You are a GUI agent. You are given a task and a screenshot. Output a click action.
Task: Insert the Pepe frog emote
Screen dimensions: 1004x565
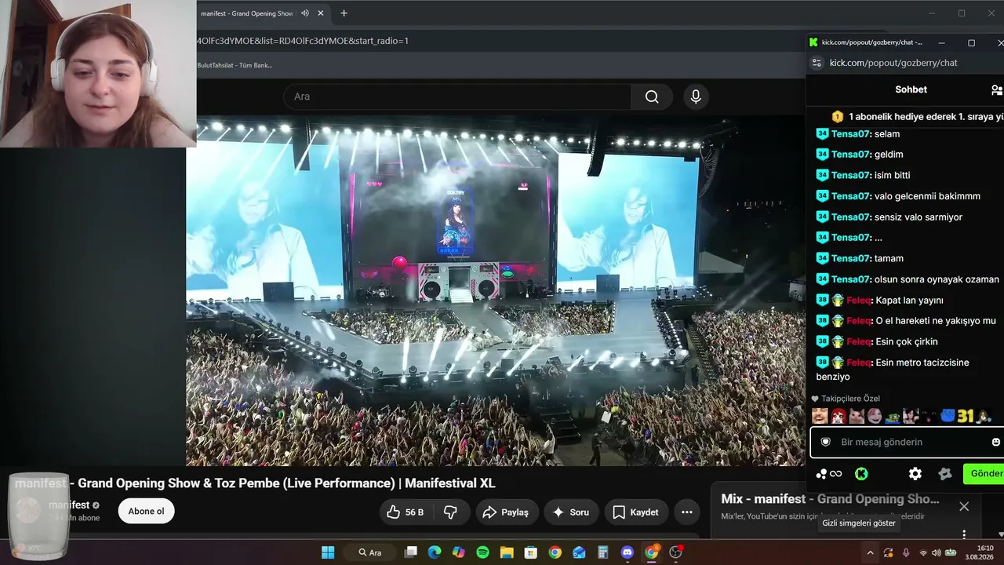pyautogui.click(x=893, y=416)
